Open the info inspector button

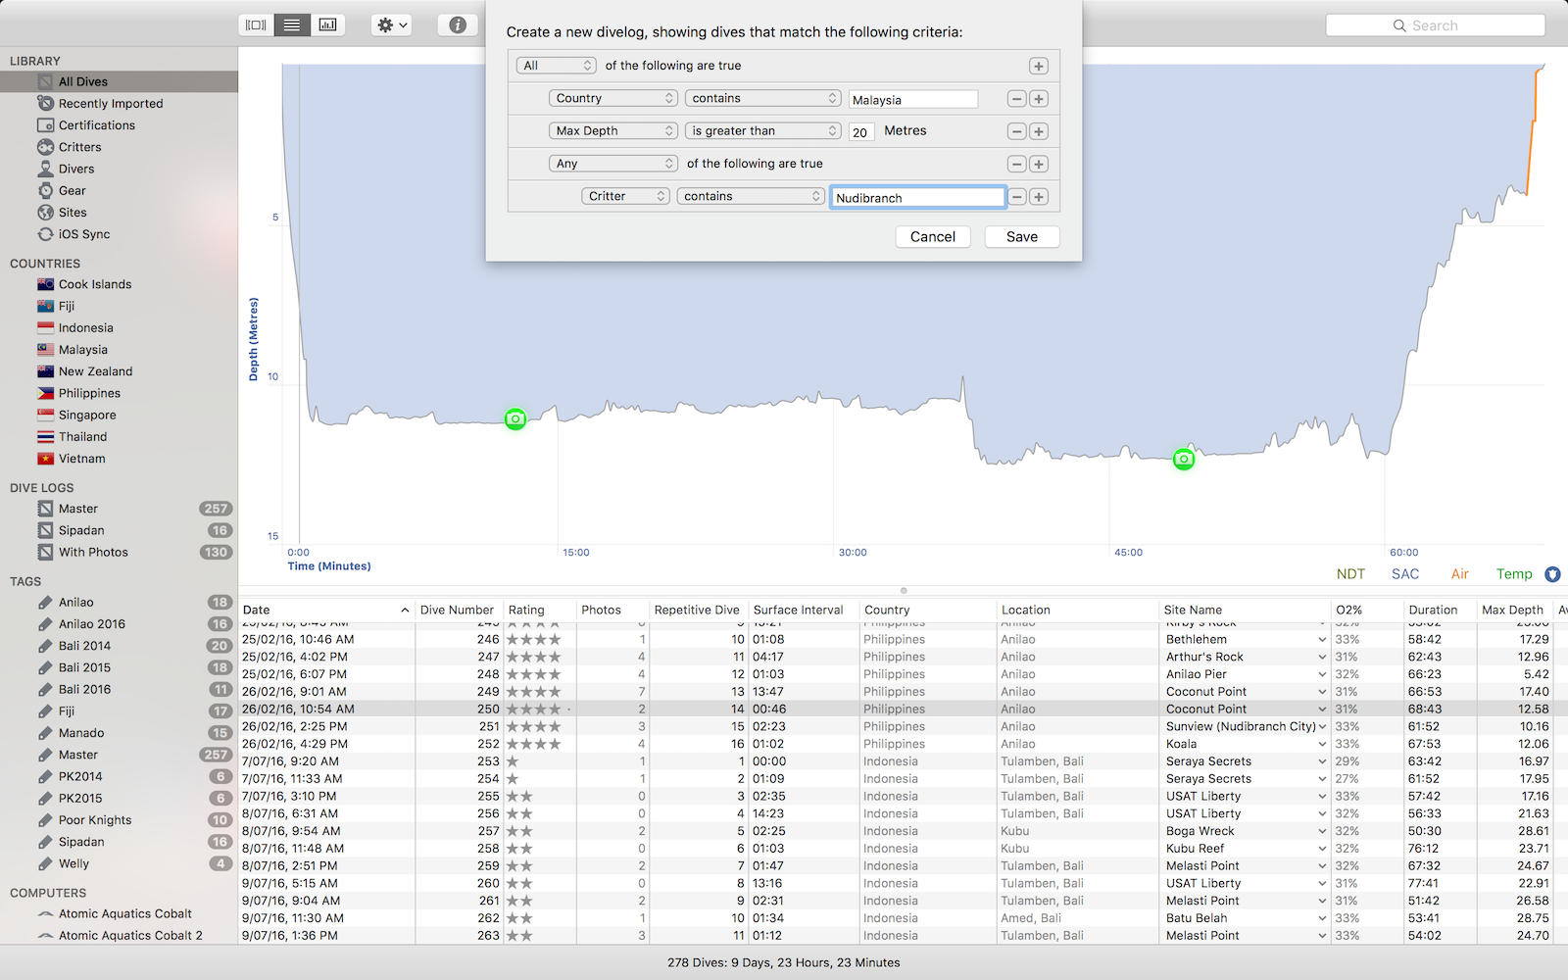tap(458, 25)
